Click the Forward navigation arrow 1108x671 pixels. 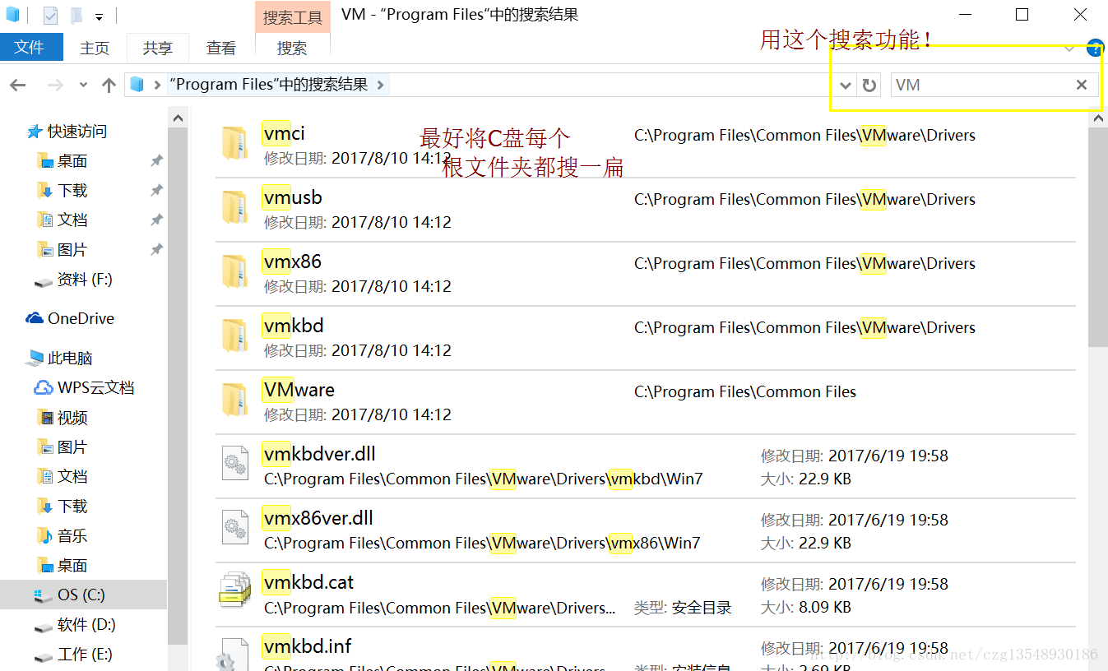point(55,85)
